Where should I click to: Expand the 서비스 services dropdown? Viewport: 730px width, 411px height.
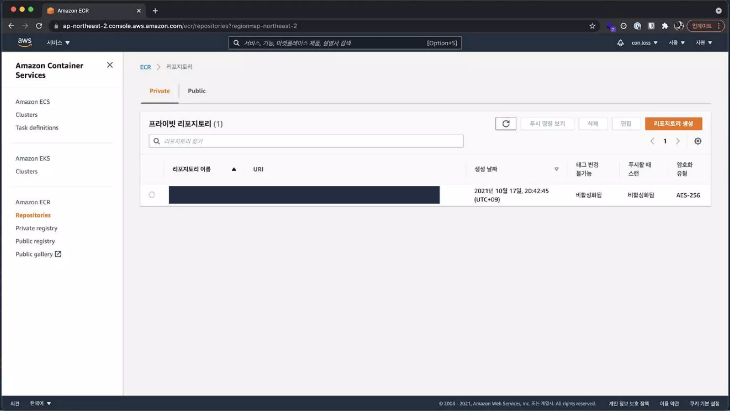click(58, 43)
